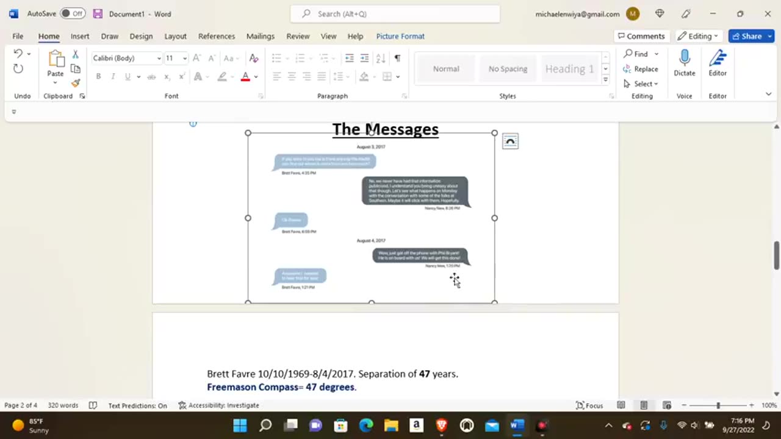Toggle Subscript formatting
This screenshot has height=439, width=781.
[167, 77]
